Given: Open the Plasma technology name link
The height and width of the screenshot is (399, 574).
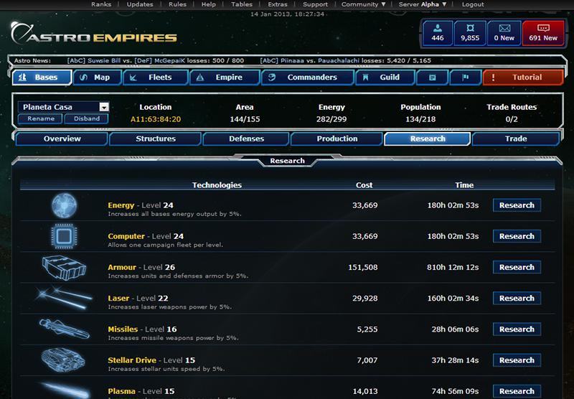Looking at the screenshot, I should pyautogui.click(x=121, y=391).
